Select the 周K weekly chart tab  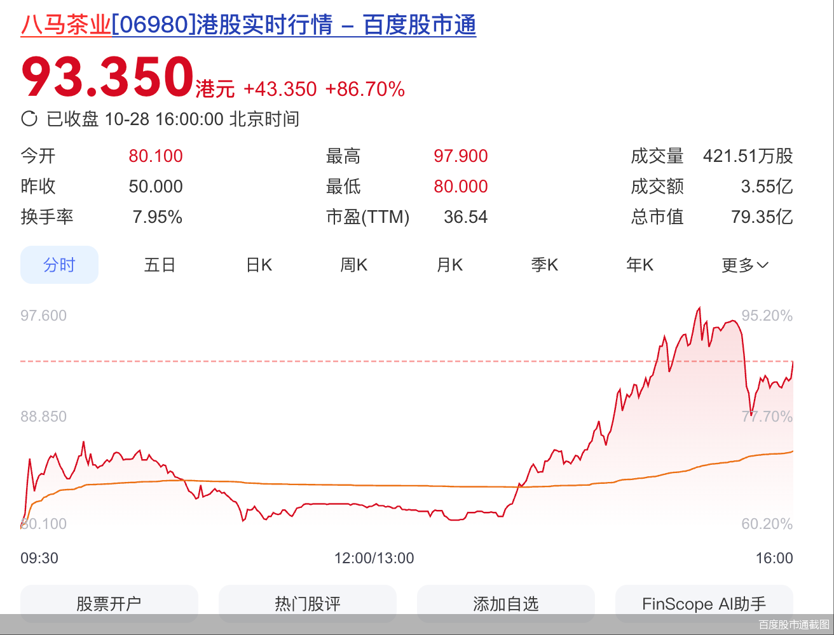353,265
